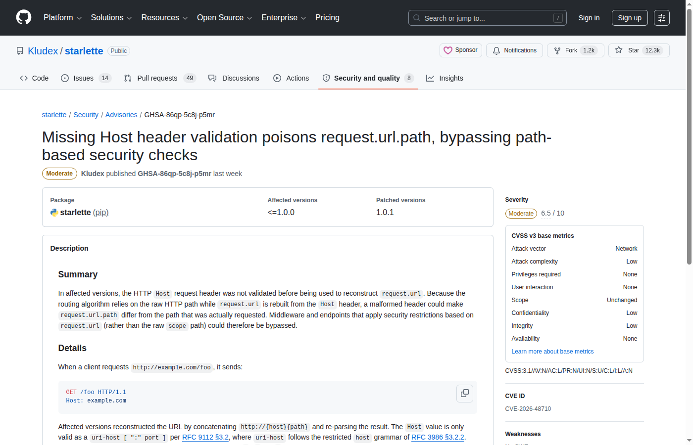Open Learn more about base metrics
Screen dimensions: 693x445
point(552,352)
